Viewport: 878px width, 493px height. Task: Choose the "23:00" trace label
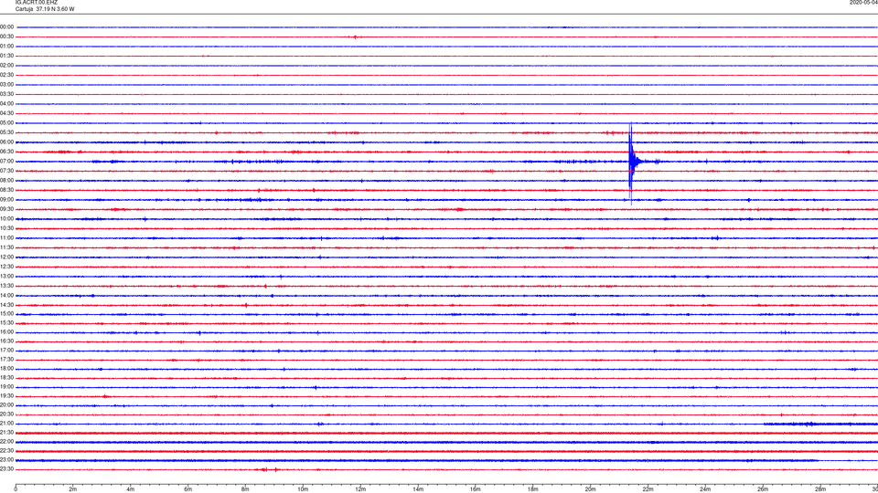(6, 460)
